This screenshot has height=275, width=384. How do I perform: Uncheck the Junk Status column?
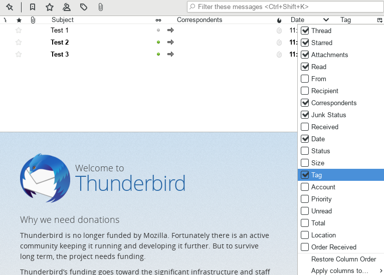click(305, 115)
